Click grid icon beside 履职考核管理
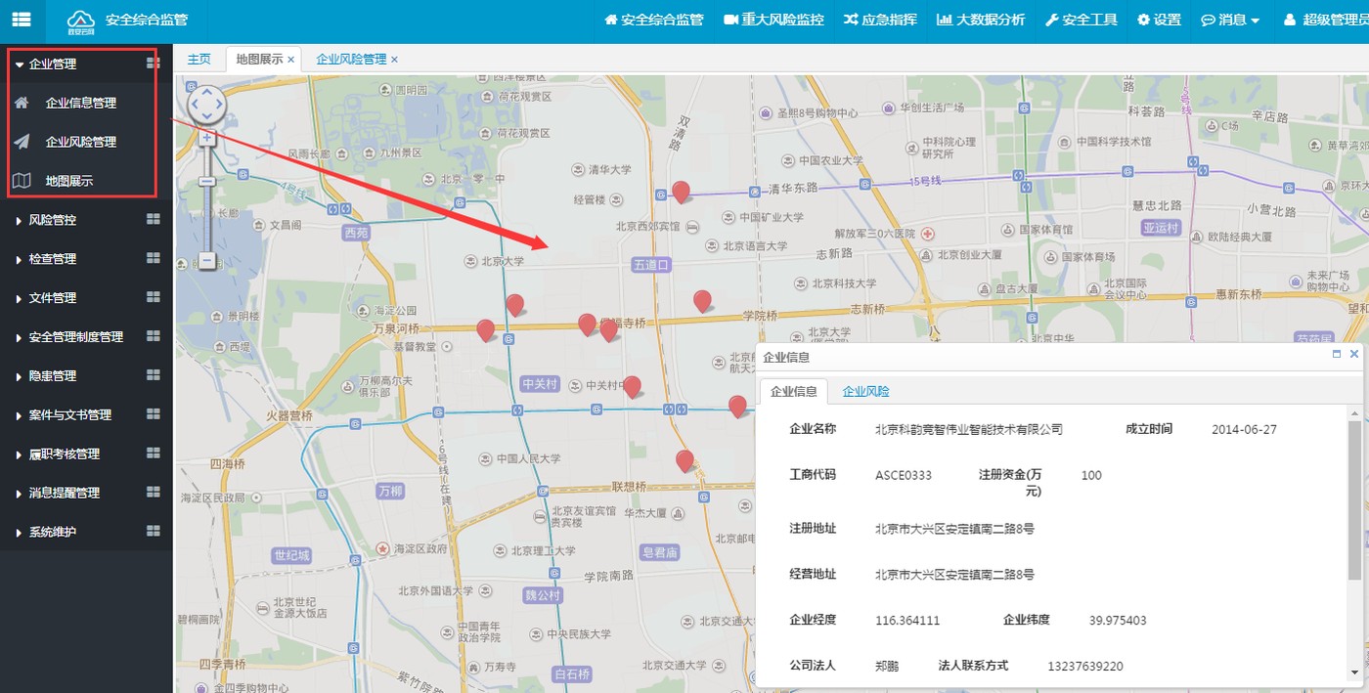This screenshot has height=693, width=1369. click(154, 454)
